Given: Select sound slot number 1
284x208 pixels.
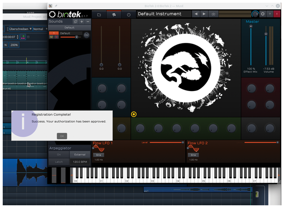Looking at the screenshot, I should [x=54, y=33].
